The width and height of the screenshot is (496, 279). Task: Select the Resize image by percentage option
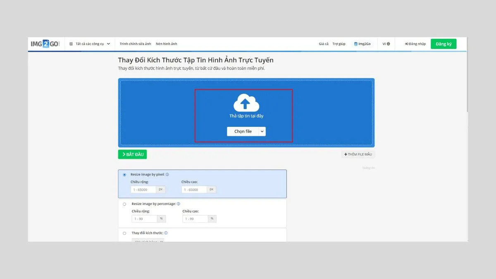(x=124, y=204)
